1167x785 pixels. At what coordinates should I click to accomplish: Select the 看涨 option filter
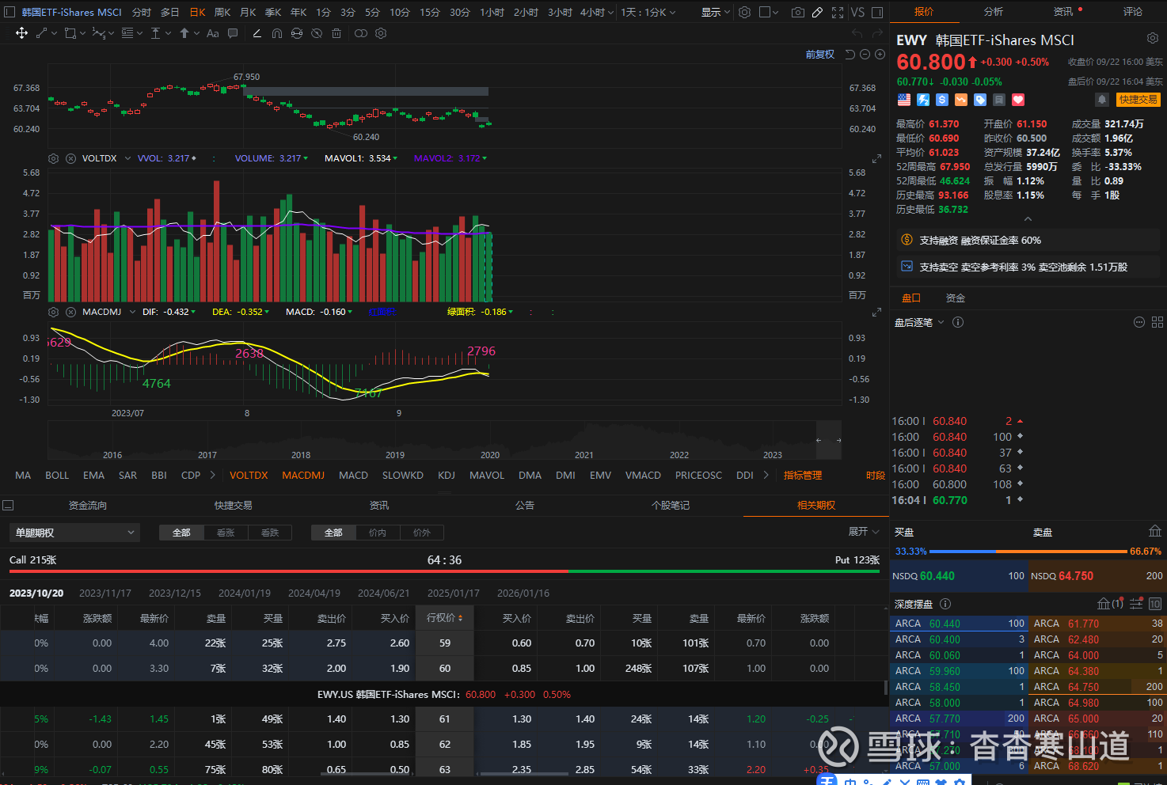coord(226,533)
